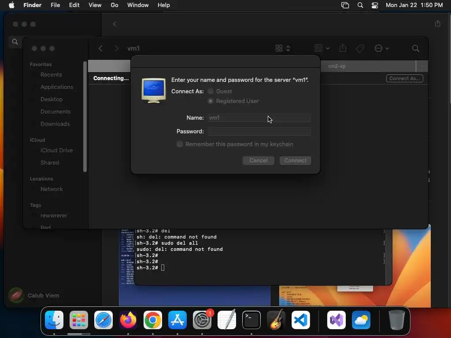Open Firefox from the Dock

(128, 320)
